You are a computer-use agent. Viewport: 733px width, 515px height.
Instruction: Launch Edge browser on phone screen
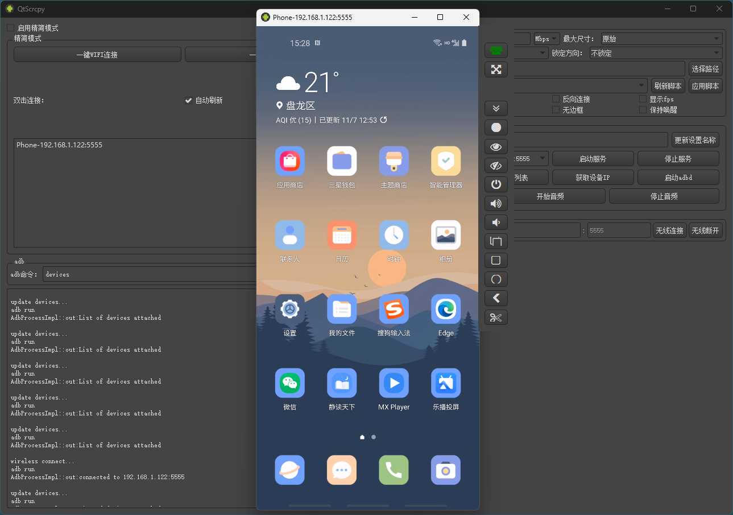[446, 310]
